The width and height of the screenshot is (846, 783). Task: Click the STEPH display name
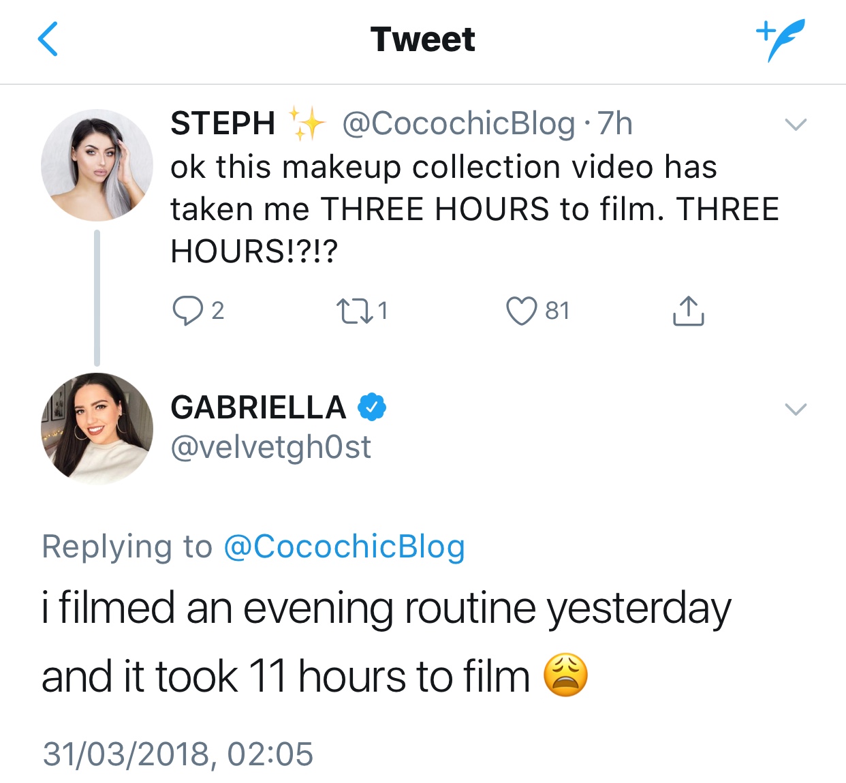tap(223, 124)
